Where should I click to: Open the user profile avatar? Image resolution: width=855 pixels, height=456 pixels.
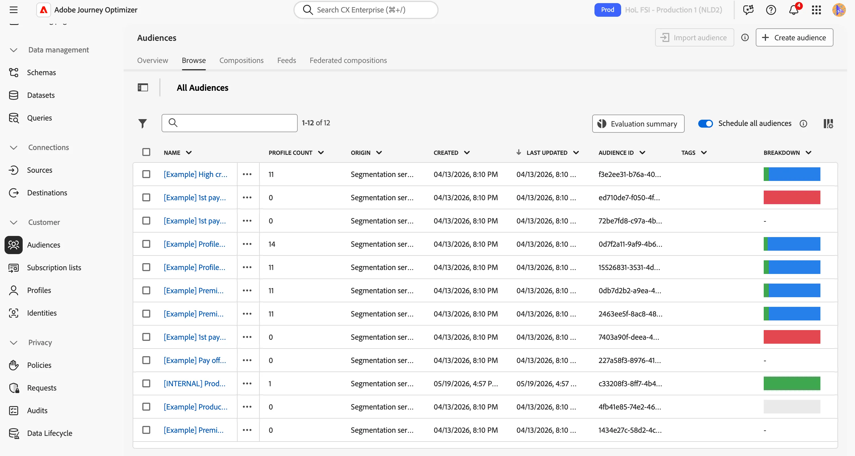point(839,10)
